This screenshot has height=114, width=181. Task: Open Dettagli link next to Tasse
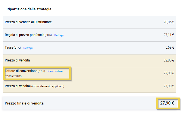pos(28,48)
